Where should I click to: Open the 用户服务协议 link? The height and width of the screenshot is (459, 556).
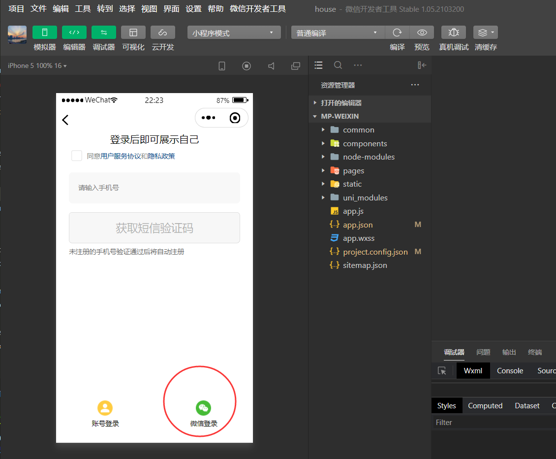point(121,156)
